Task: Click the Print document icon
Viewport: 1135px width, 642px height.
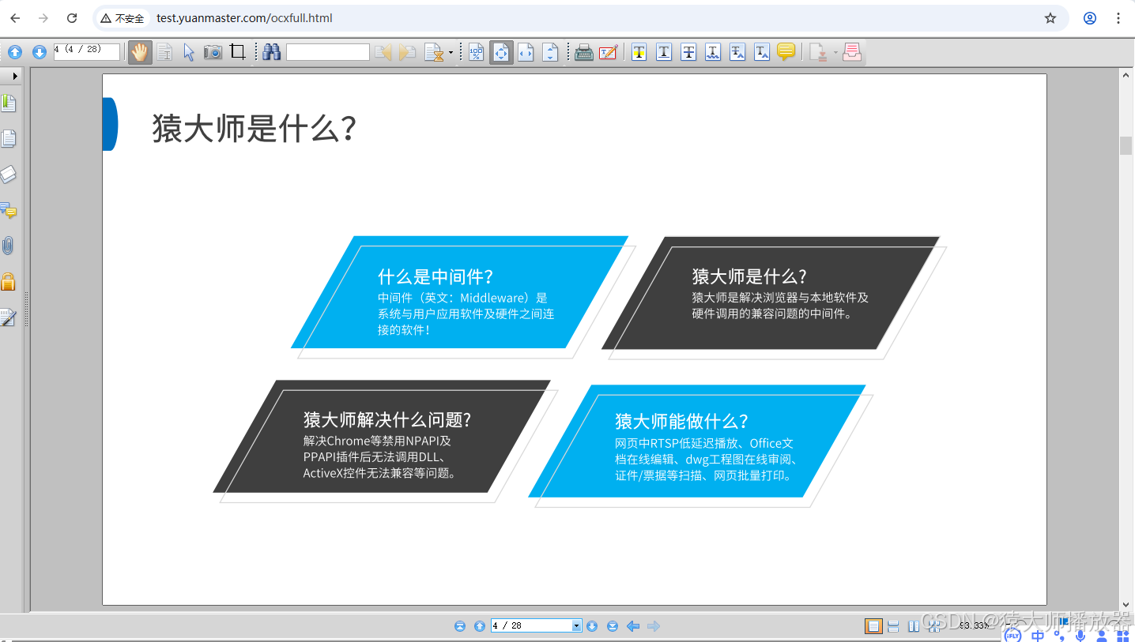Action: coord(584,52)
